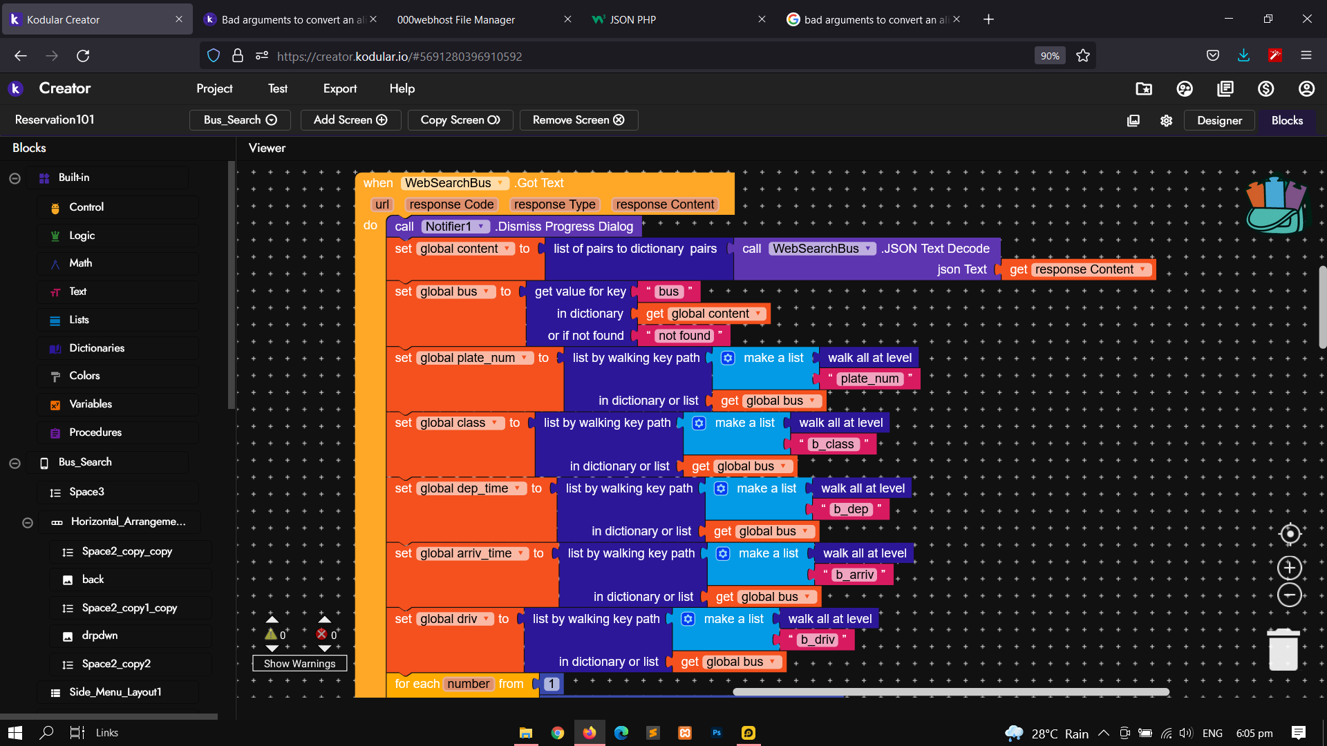Select the Colors blocks category
This screenshot has width=1327, height=746.
[x=84, y=376]
